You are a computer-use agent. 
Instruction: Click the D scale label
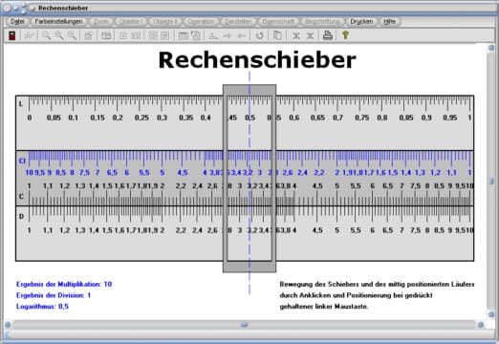click(21, 217)
